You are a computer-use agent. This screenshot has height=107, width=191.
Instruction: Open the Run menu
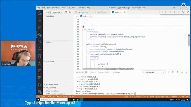pyautogui.click(x=74, y=8)
